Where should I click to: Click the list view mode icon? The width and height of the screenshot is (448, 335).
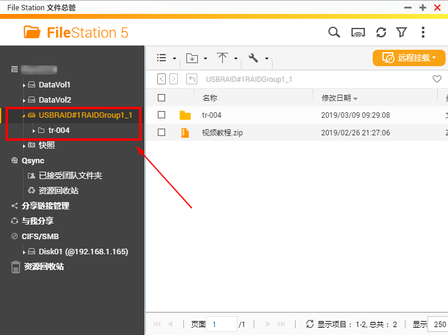(x=161, y=58)
